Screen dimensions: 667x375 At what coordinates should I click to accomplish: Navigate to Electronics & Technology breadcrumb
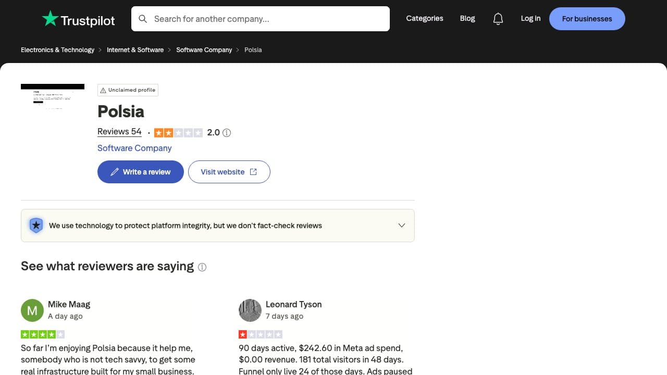[57, 50]
